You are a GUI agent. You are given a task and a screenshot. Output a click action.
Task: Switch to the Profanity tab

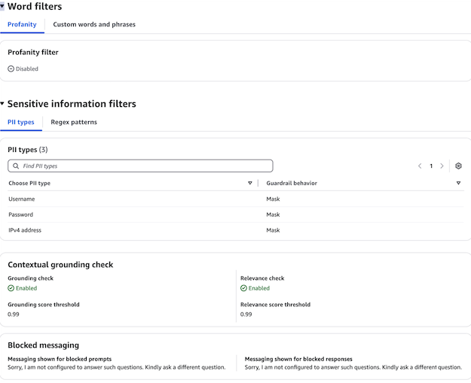click(22, 25)
